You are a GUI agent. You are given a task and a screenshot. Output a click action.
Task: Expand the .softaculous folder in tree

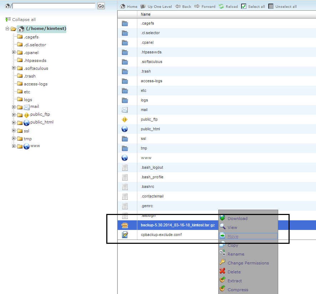(x=14, y=68)
